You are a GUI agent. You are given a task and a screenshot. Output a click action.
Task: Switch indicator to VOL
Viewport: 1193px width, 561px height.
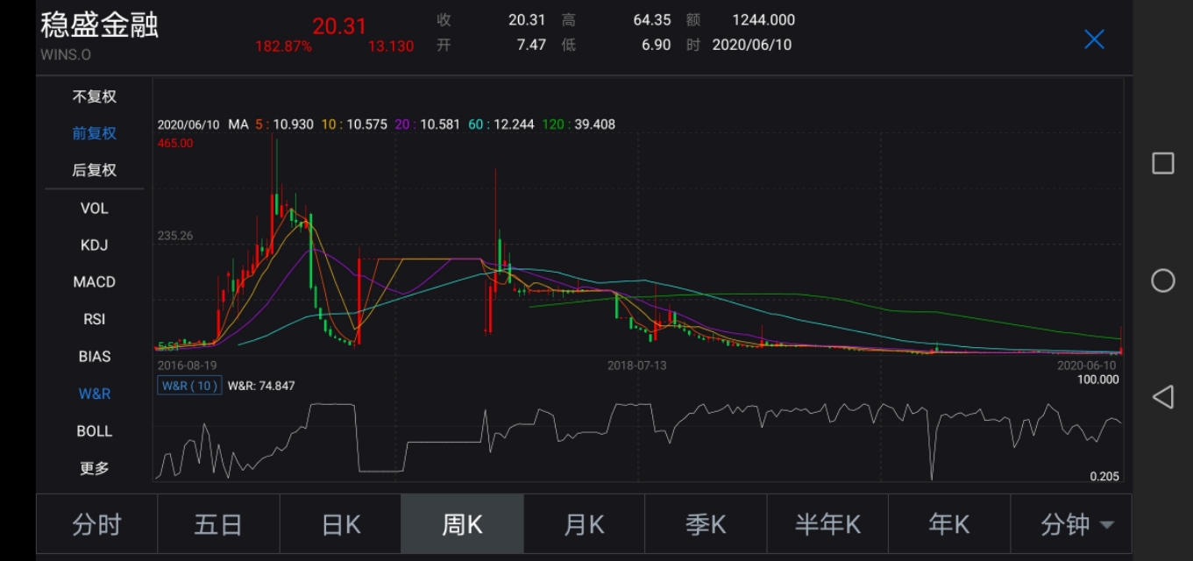click(94, 208)
